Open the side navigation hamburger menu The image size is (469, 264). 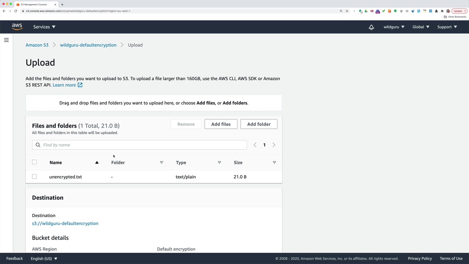point(6,40)
